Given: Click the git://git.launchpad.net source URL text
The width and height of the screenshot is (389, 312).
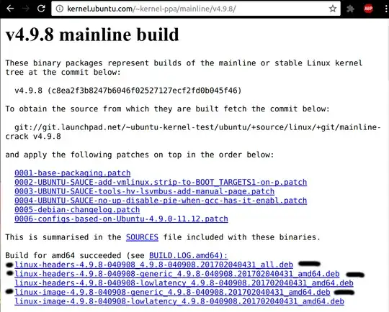Looking at the screenshot, I should (193, 132).
